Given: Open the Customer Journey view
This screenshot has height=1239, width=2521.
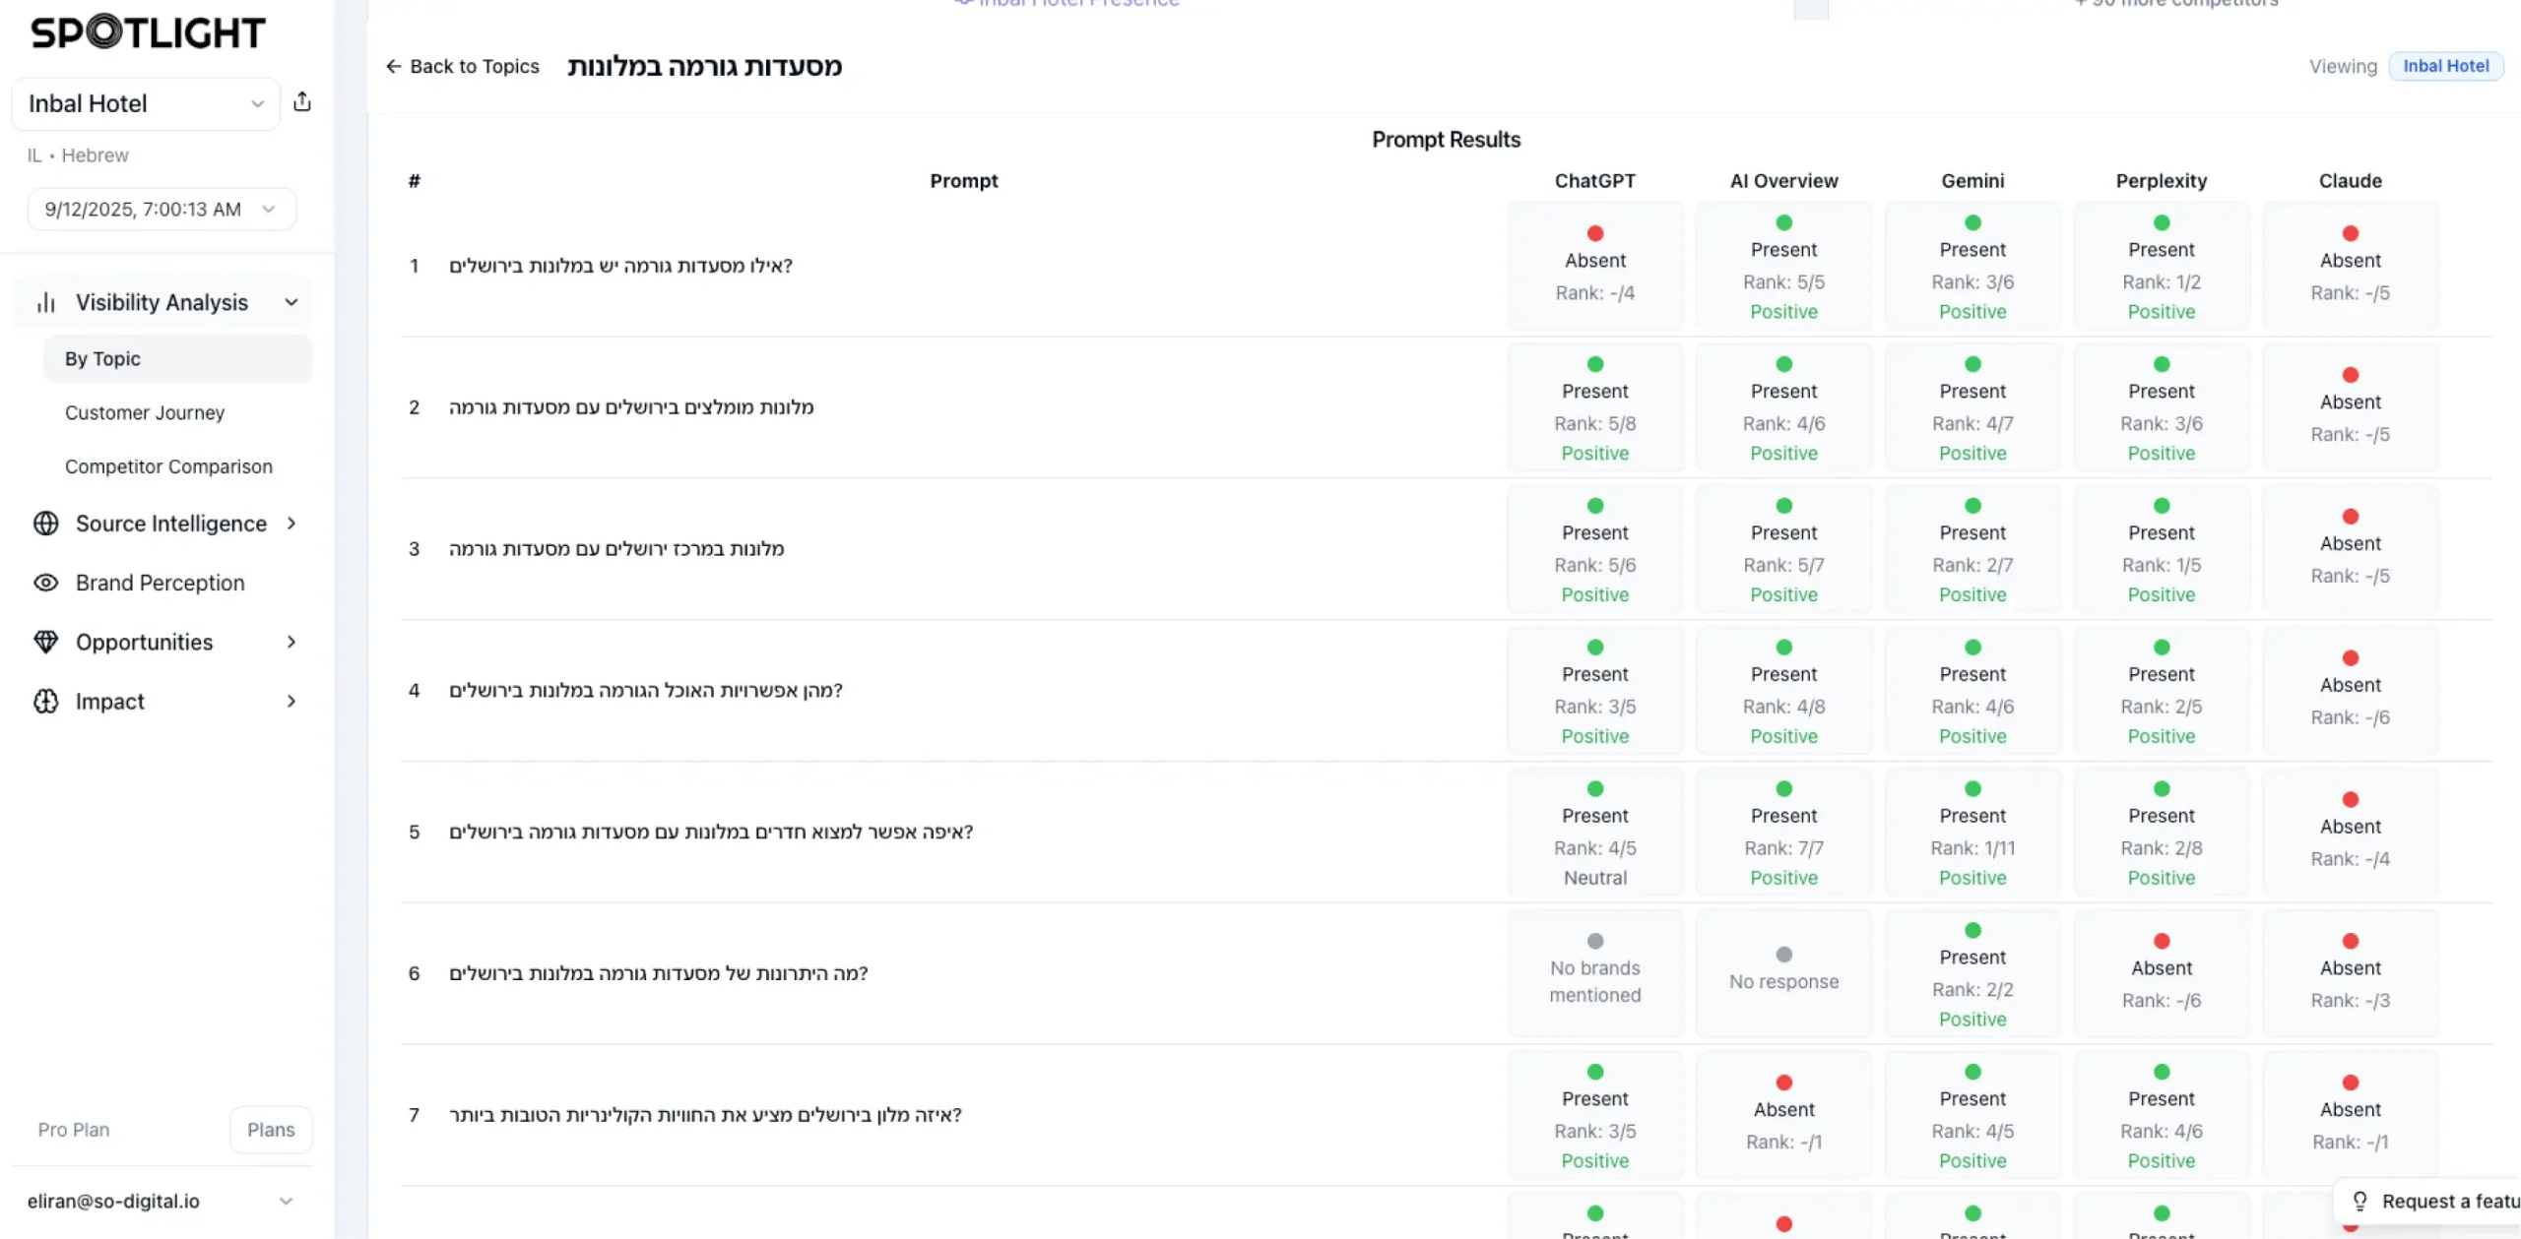Looking at the screenshot, I should (145, 413).
